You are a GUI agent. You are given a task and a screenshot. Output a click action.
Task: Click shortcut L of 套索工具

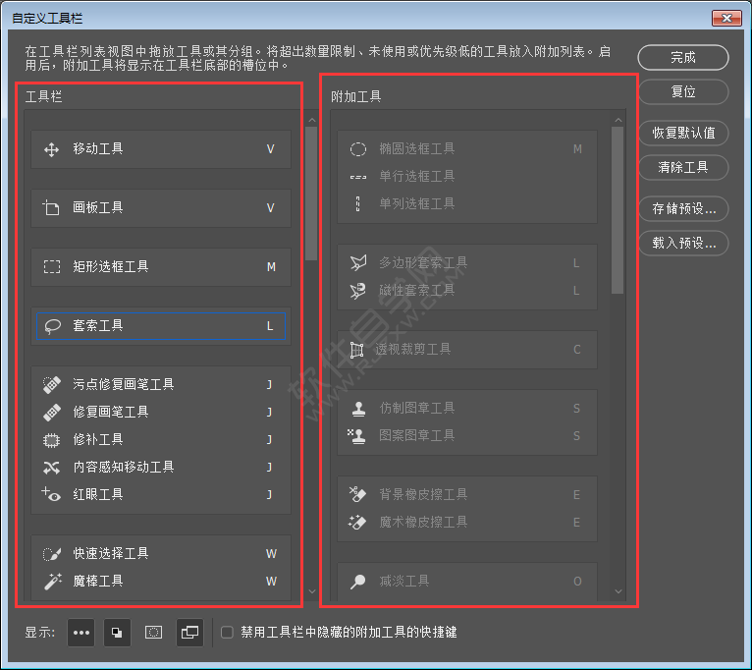[270, 326]
